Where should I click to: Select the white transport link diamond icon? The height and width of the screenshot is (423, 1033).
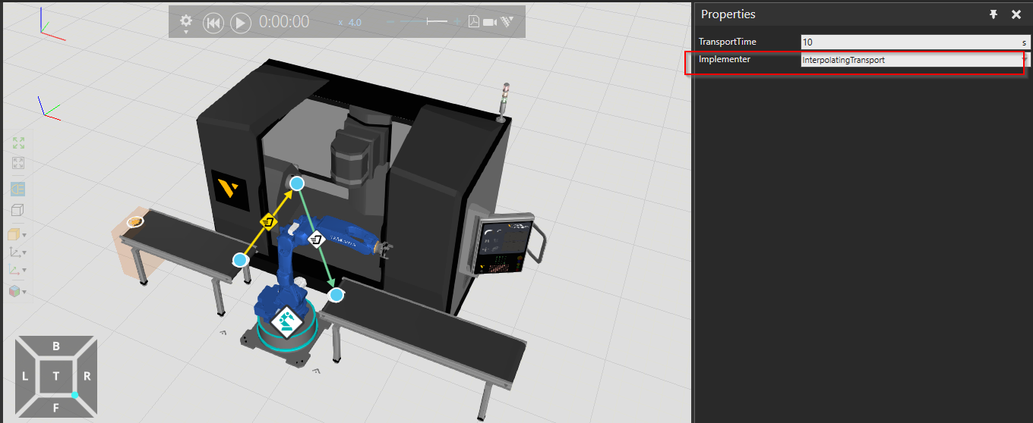pos(317,240)
